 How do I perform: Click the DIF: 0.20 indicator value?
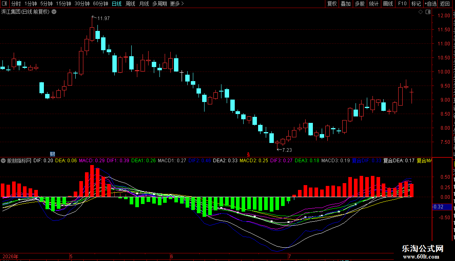[43, 161]
